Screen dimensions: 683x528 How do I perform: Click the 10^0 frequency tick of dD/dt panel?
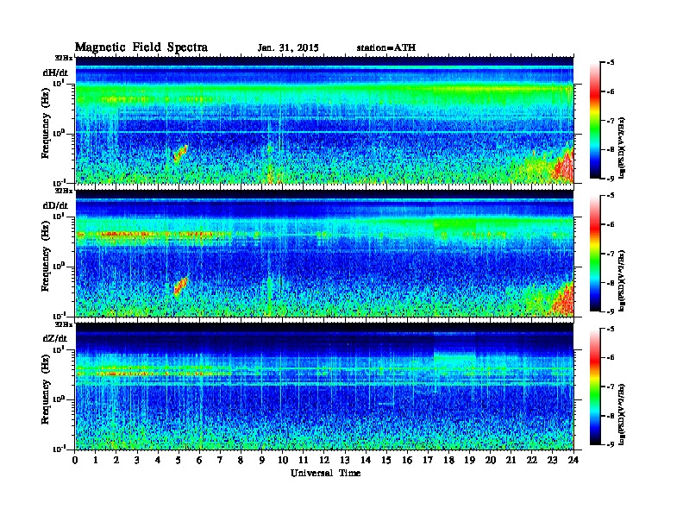click(x=60, y=266)
